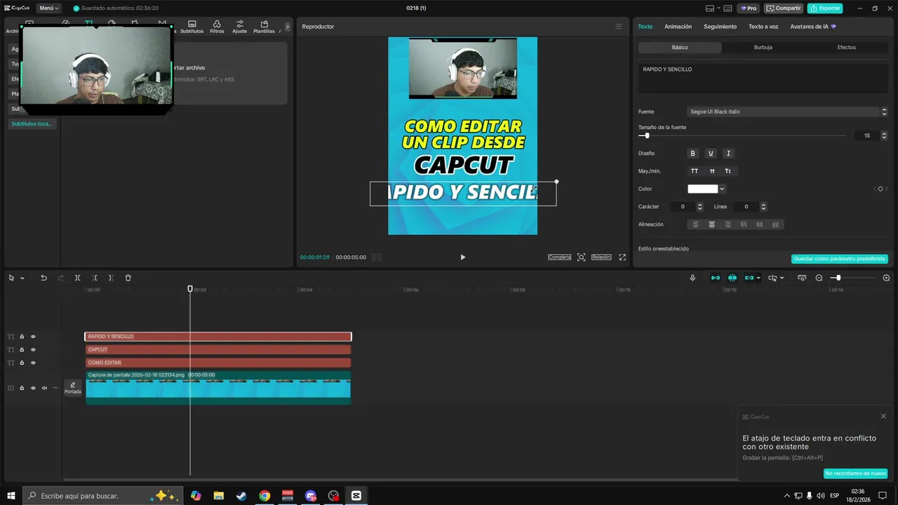Viewport: 898px width, 505px height.
Task: Click No recordarme de nuevo
Action: pos(855,473)
